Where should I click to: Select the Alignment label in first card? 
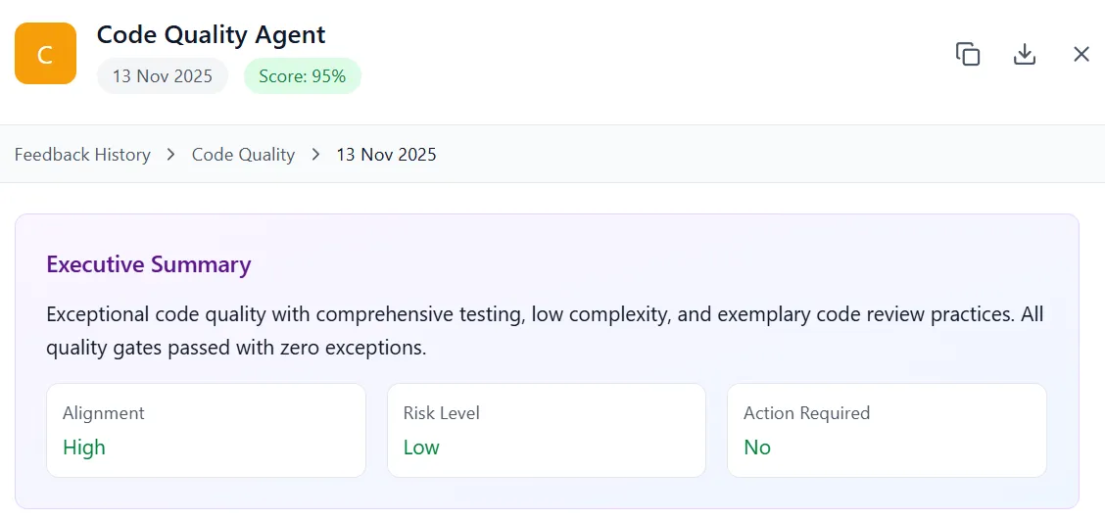click(104, 413)
